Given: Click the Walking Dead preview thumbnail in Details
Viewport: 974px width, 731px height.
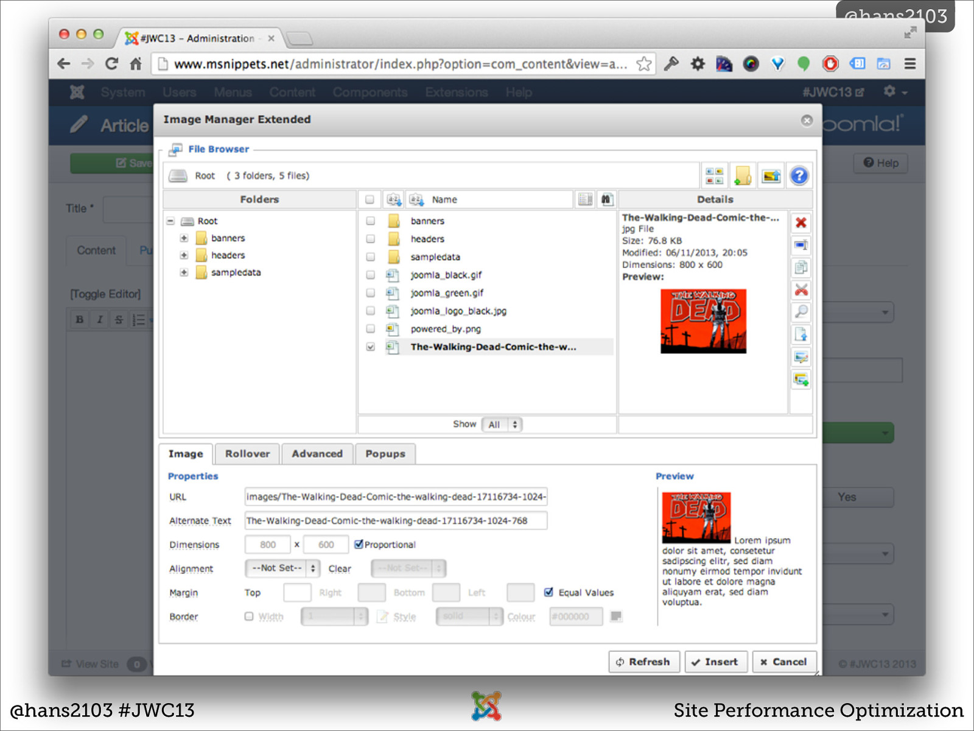Looking at the screenshot, I should [703, 321].
